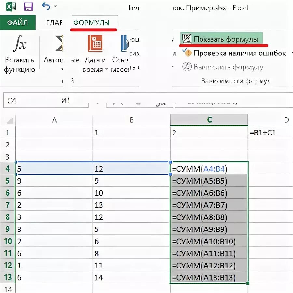Screen dimensions: 293x293
Task: Click cell B7 containing 13
Action: pyautogui.click(x=132, y=205)
